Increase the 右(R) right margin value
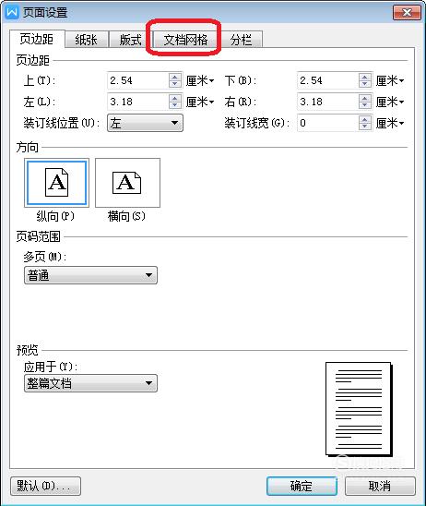The width and height of the screenshot is (426, 506). (x=364, y=98)
